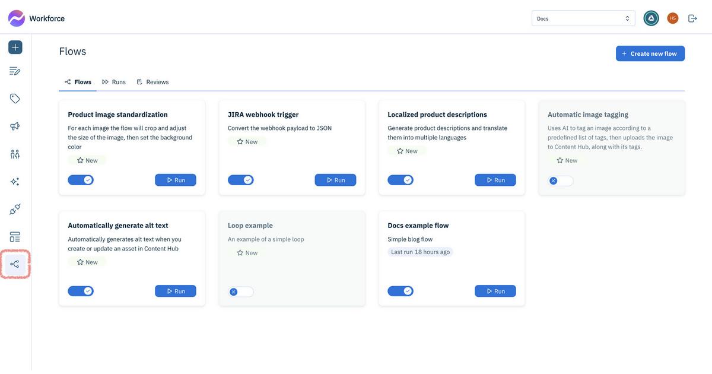Run the Automatically generate alt text flow
The image size is (712, 374).
pos(176,291)
